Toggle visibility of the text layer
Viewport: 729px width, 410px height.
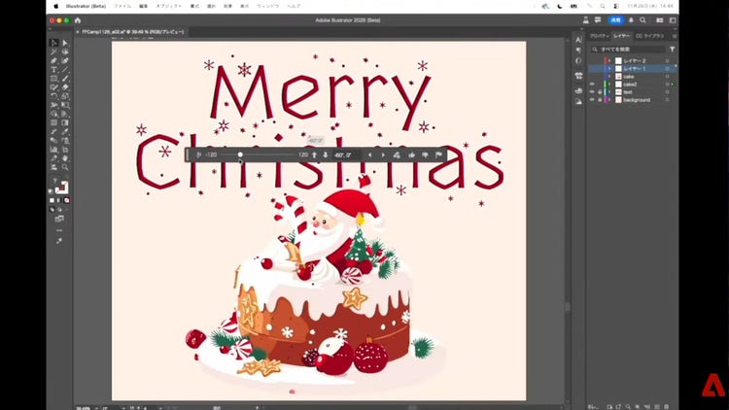(x=592, y=91)
